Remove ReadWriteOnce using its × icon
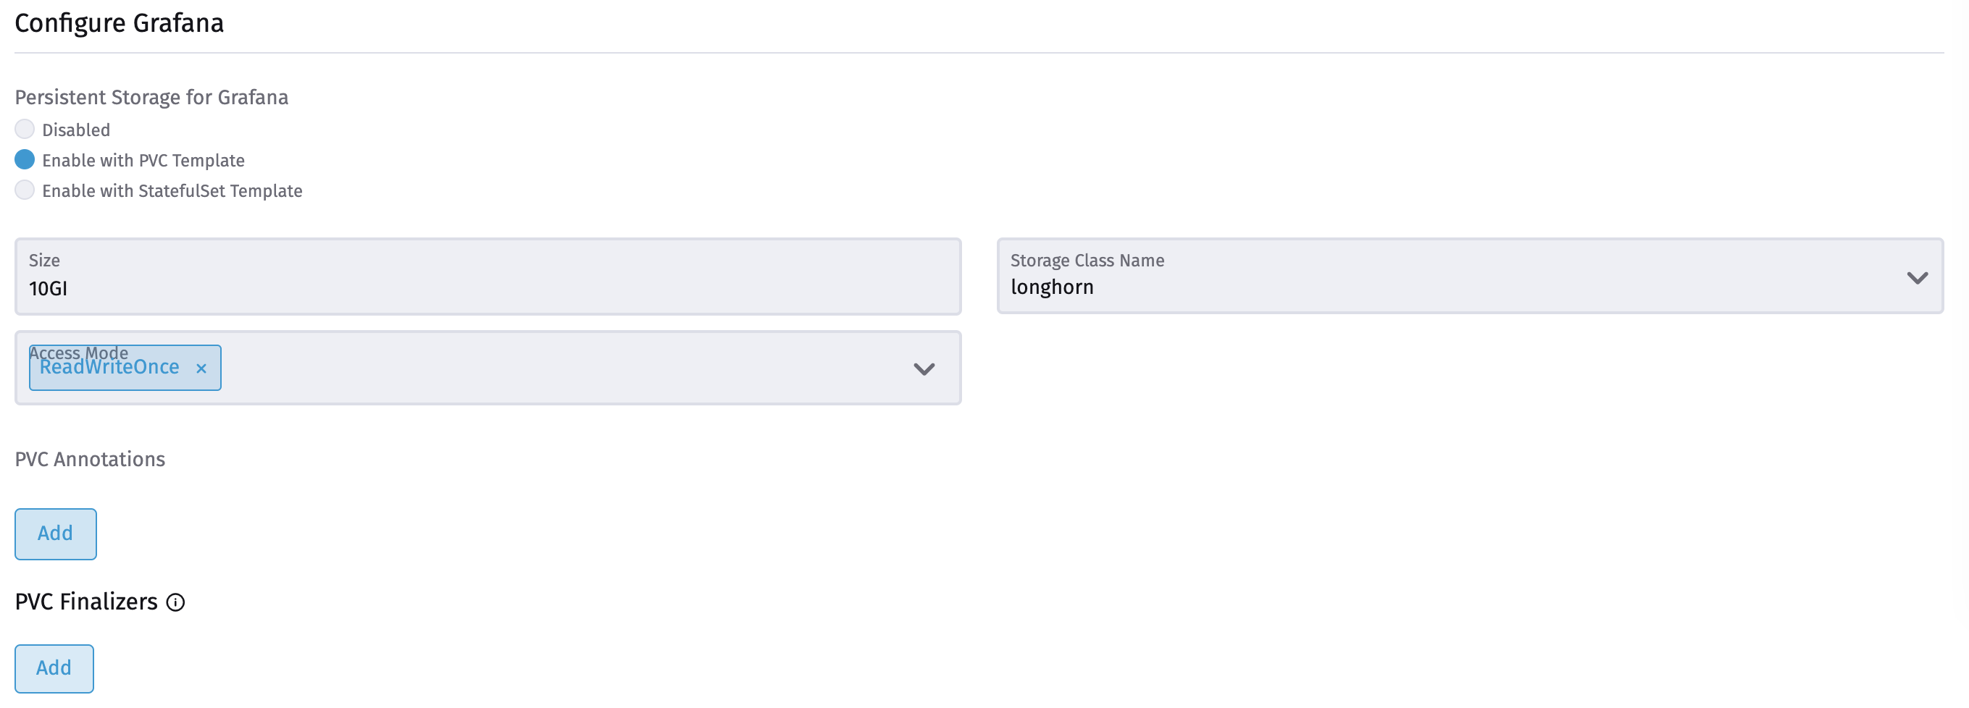The height and width of the screenshot is (708, 1969). [202, 368]
